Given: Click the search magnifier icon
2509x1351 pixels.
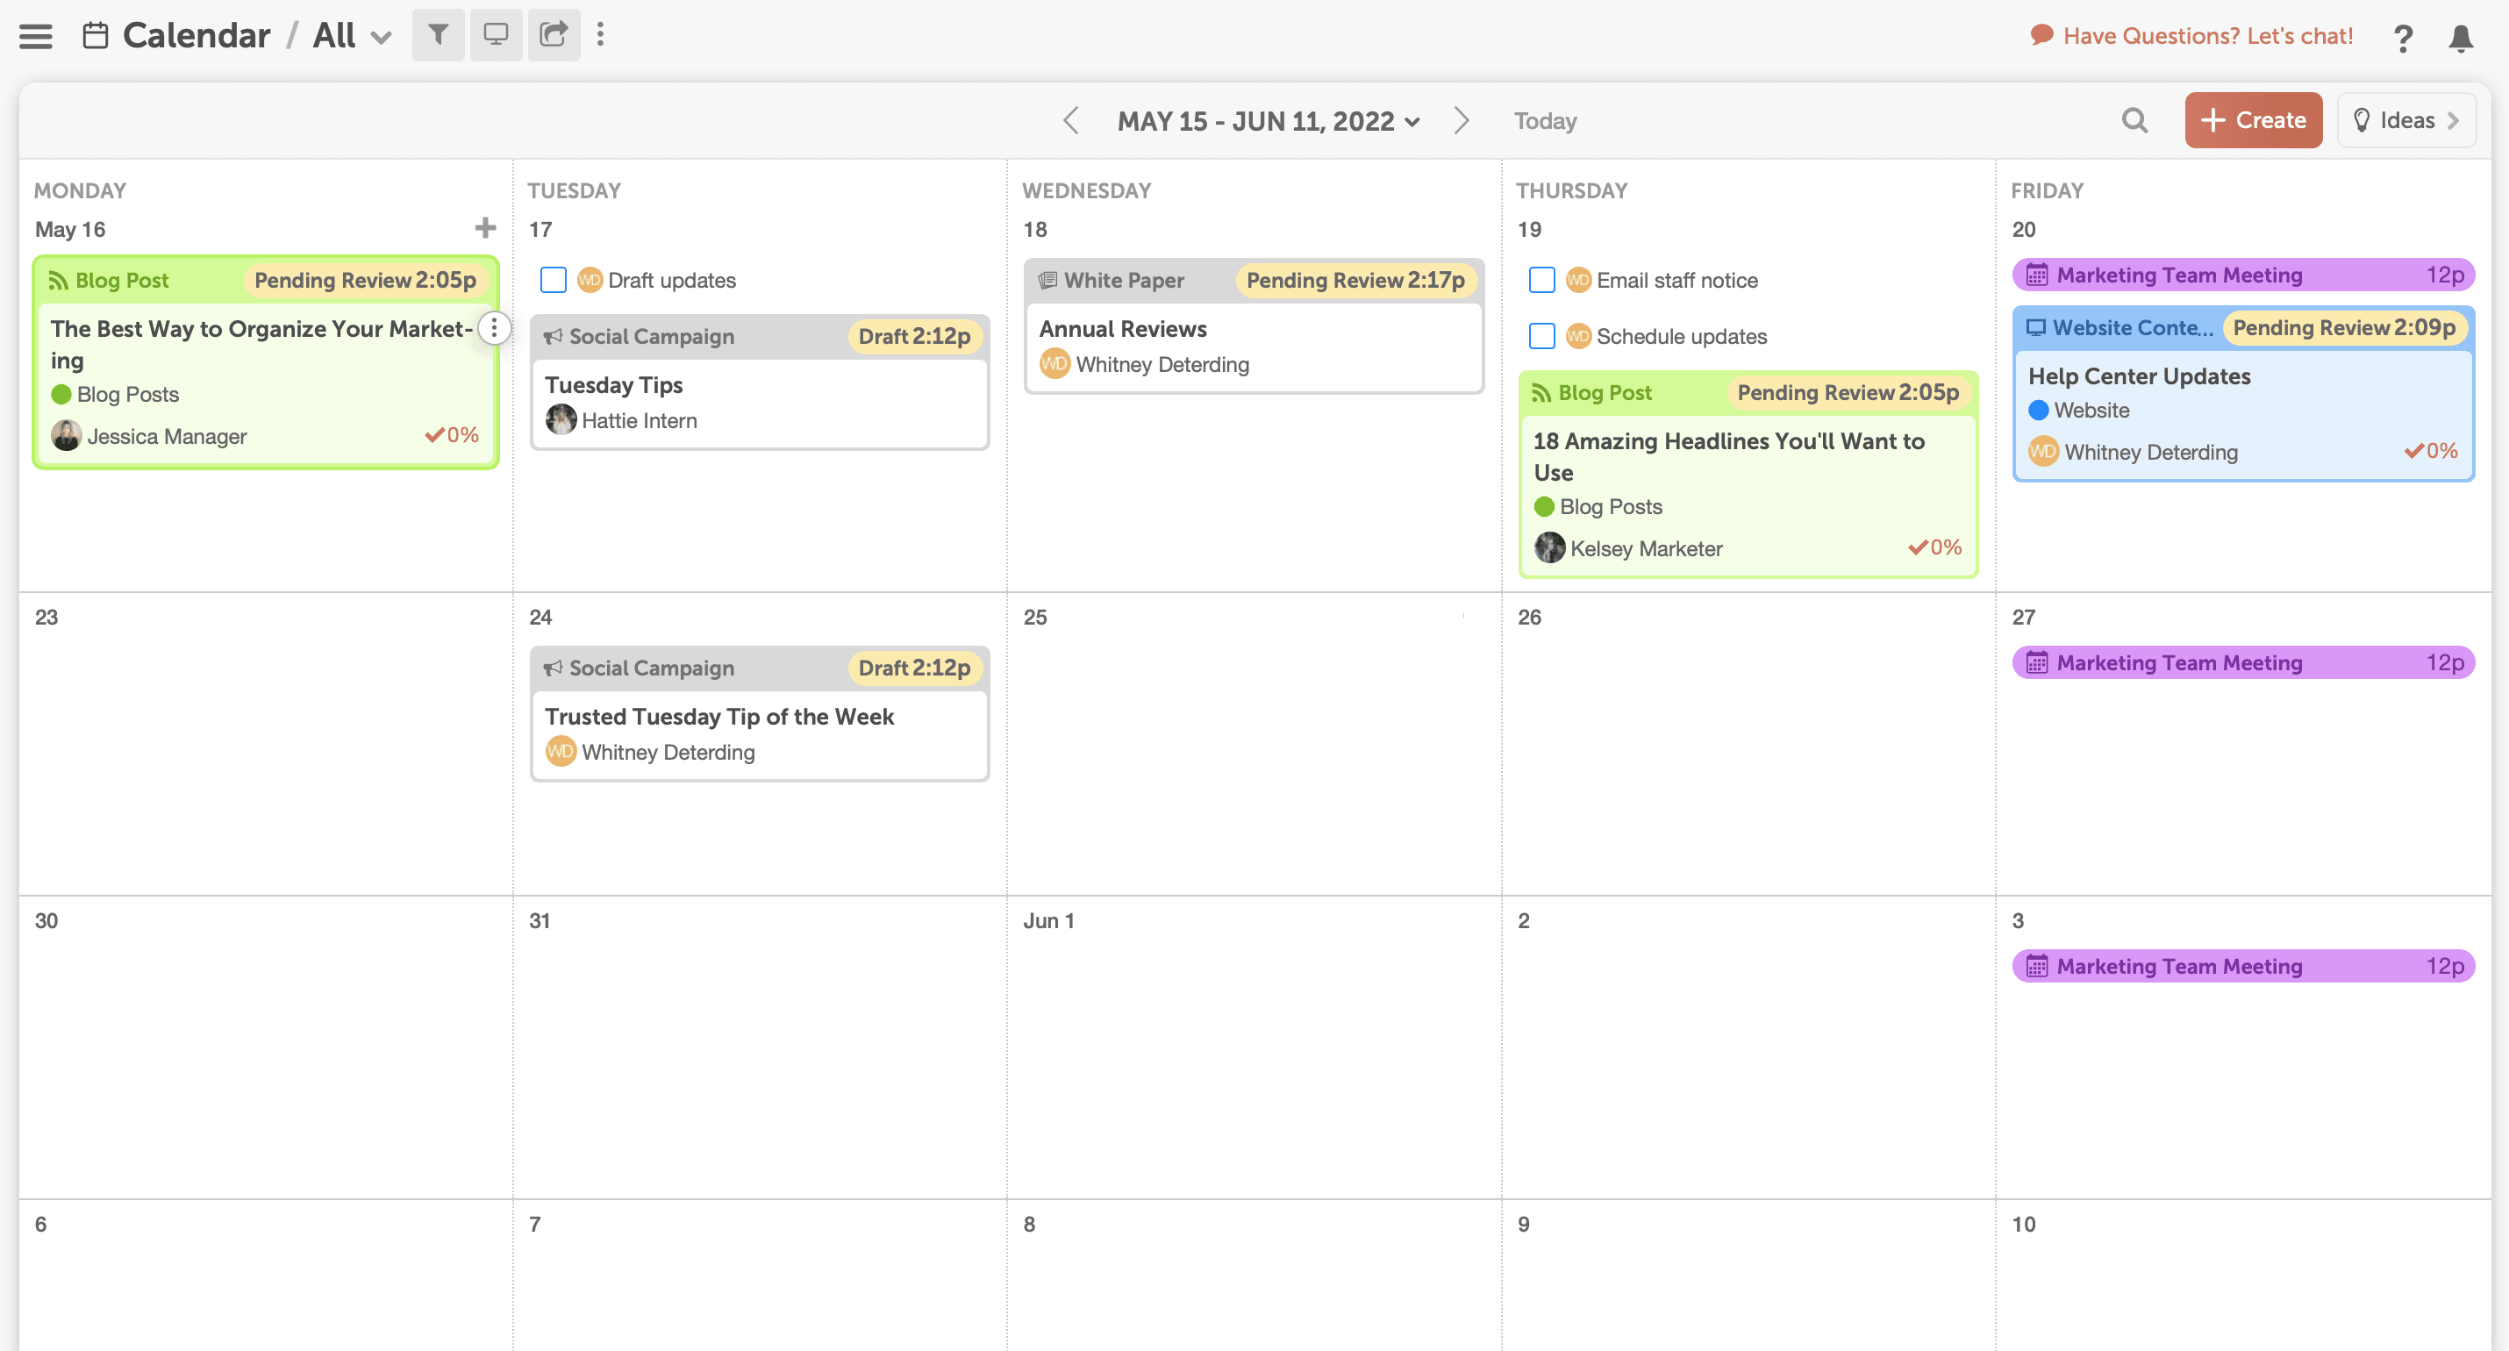Looking at the screenshot, I should (2134, 120).
